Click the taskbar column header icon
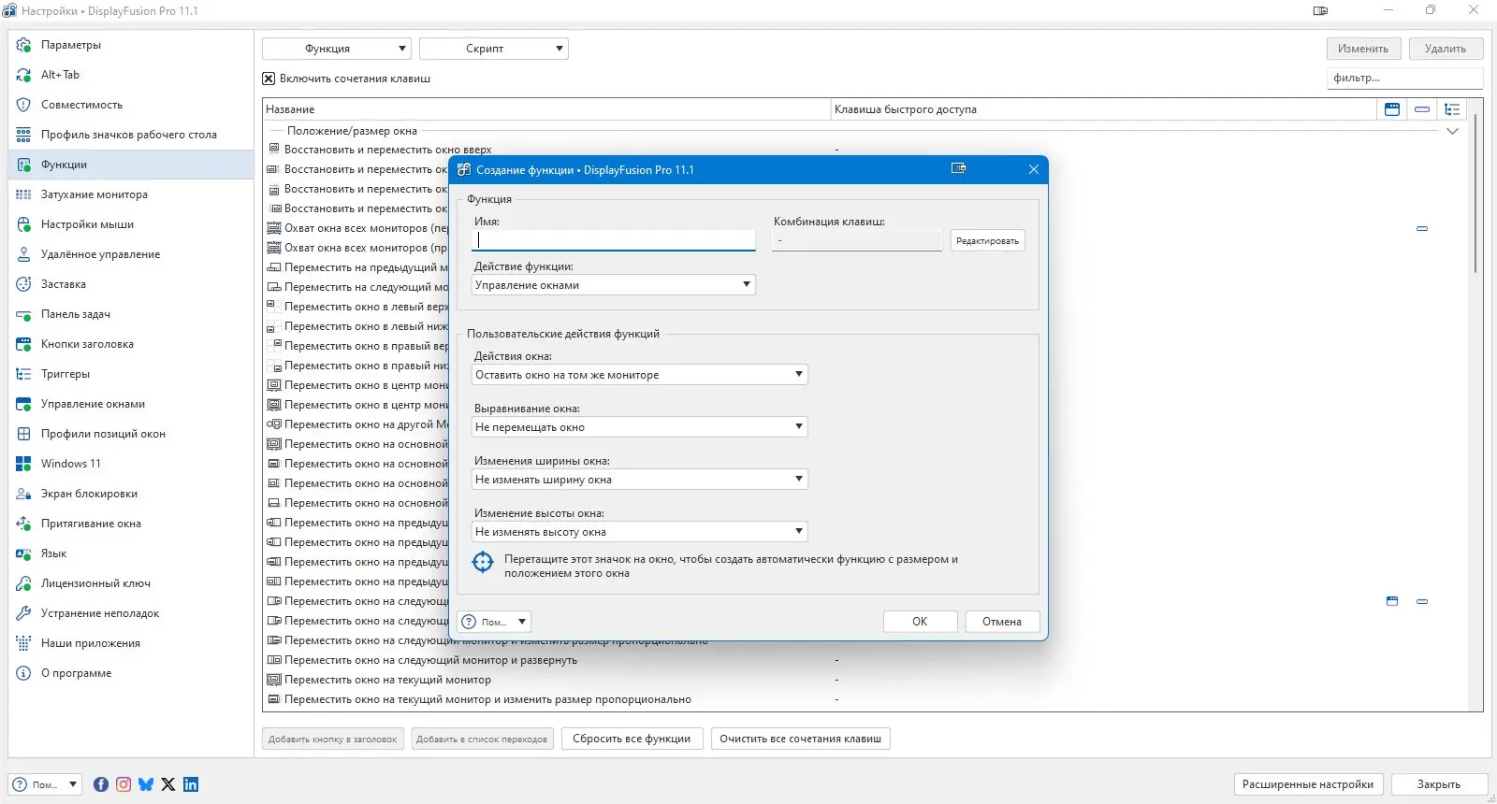This screenshot has width=1497, height=804. (1422, 109)
